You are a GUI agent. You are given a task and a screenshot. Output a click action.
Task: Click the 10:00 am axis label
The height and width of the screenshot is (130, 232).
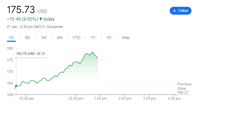[x=27, y=99]
